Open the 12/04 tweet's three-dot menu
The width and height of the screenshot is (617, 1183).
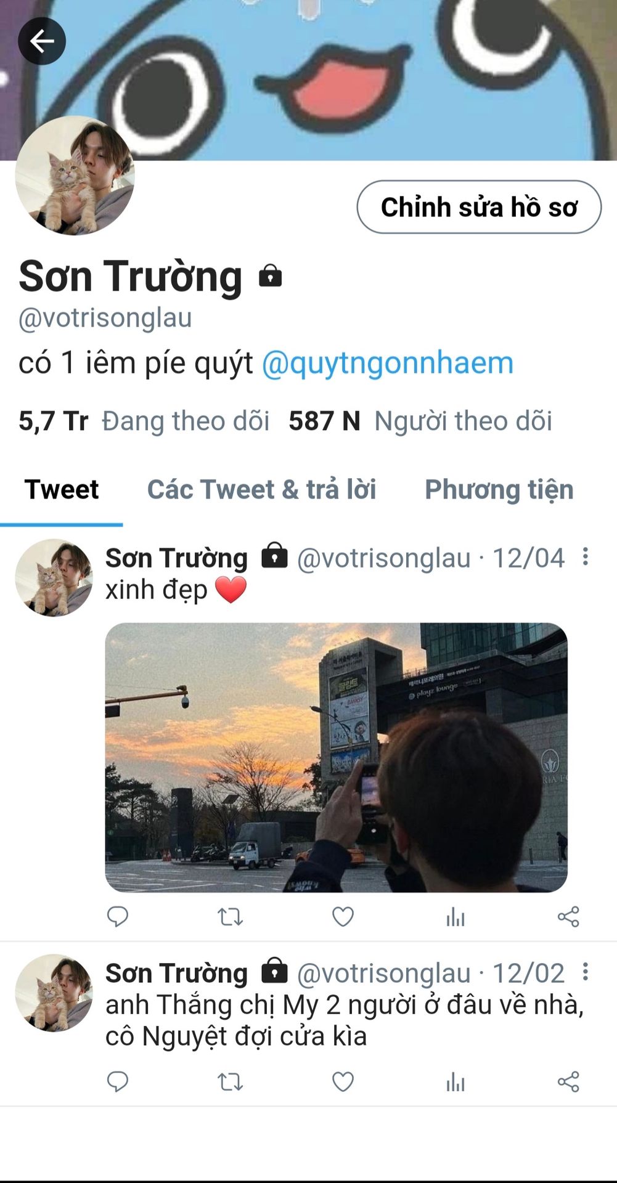[x=586, y=556]
